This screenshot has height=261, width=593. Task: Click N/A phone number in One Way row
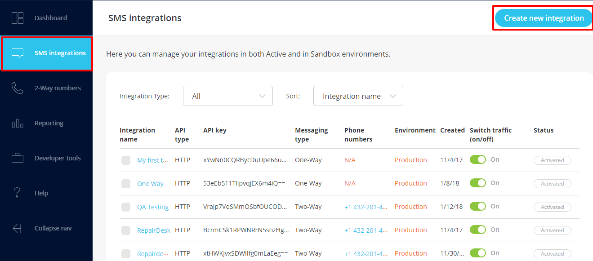[350, 183]
